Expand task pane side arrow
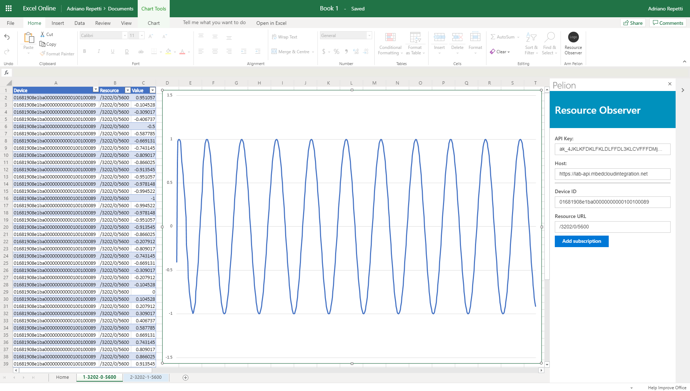The width and height of the screenshot is (690, 391). (682, 90)
